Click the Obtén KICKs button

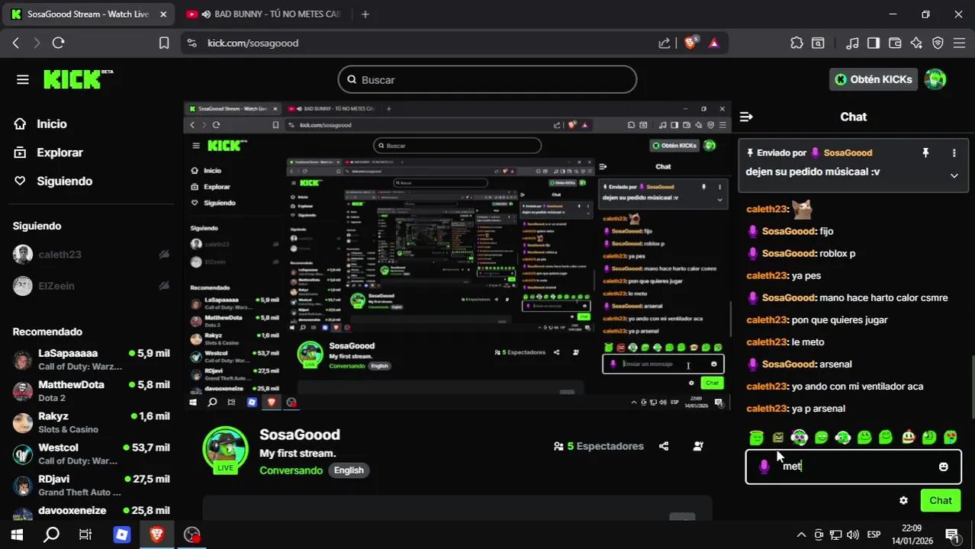[x=873, y=79]
